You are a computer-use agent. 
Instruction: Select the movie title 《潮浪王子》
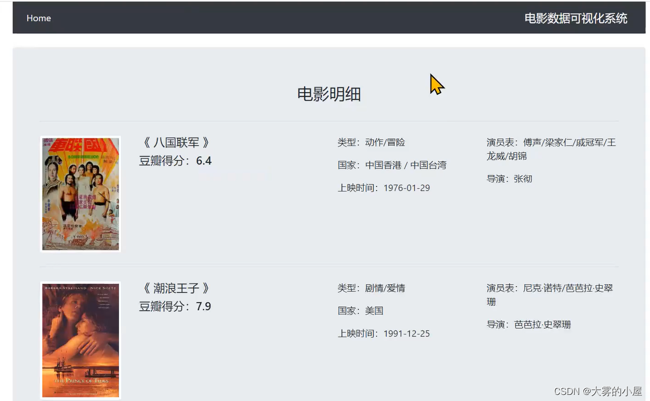[x=174, y=288]
